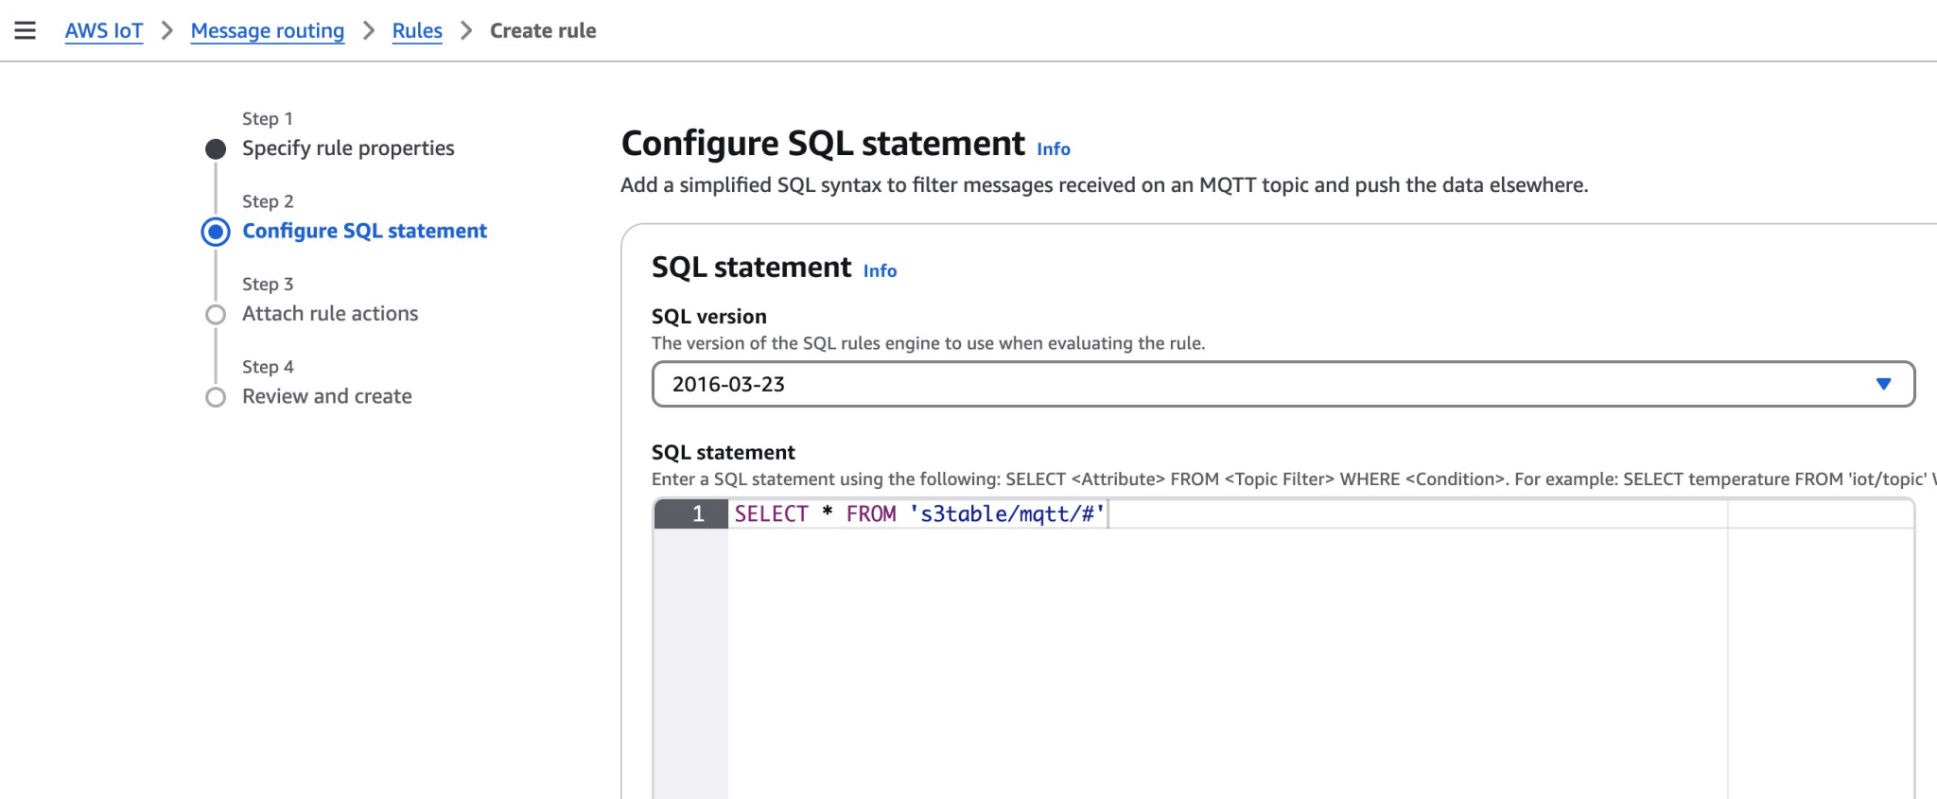Screen dimensions: 1937x799
Task: Jump to Review and create step
Action: [326, 396]
